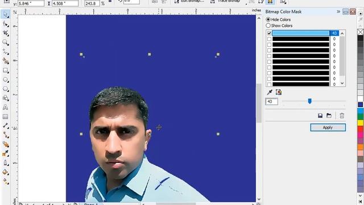364x205 pixels.
Task: Check the sixth mask color checkbox
Action: [269, 61]
